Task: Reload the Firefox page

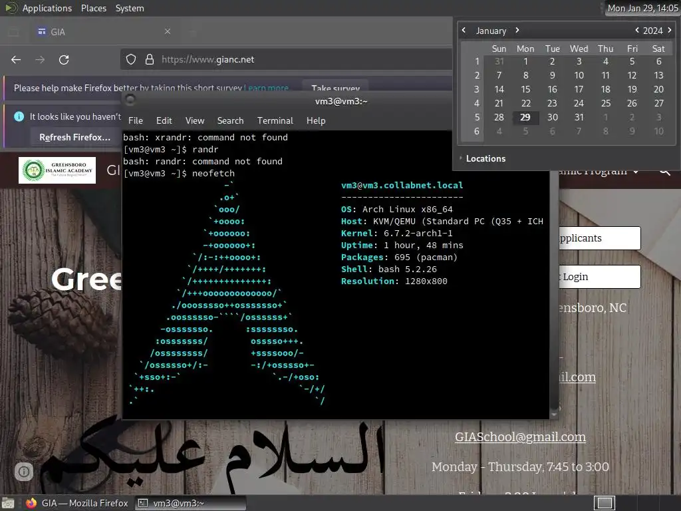Action: [x=64, y=59]
